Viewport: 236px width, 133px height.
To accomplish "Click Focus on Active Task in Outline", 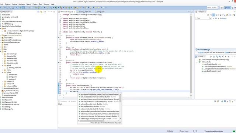I will [x=211, y=57].
